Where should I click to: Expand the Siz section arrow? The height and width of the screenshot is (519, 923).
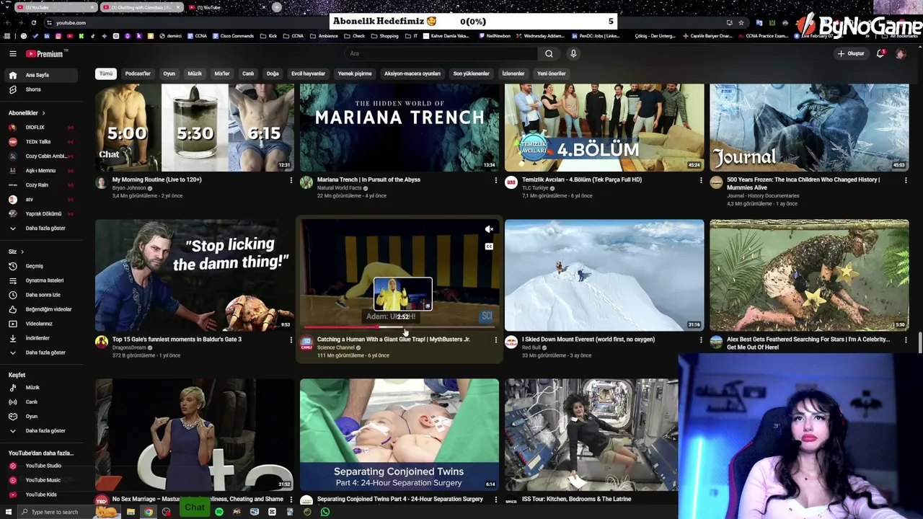coord(22,252)
